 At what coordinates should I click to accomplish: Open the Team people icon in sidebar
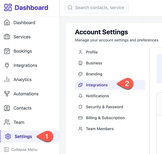point(7,122)
